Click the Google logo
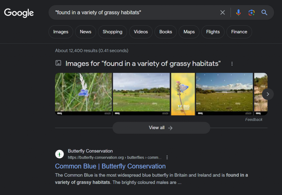This screenshot has height=195, width=282. (19, 13)
